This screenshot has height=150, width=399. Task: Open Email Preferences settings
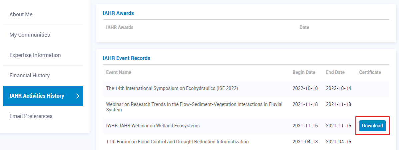pyautogui.click(x=31, y=116)
